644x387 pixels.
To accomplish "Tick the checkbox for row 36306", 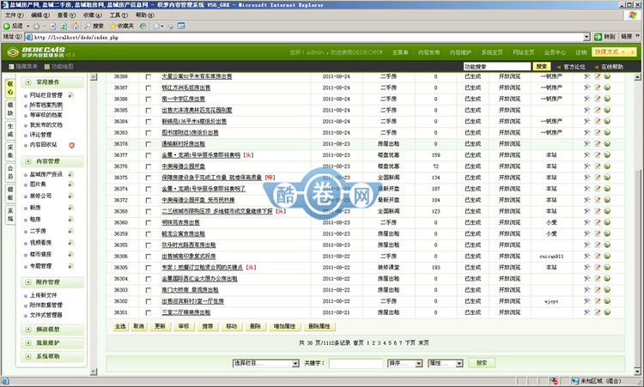I will [149, 257].
